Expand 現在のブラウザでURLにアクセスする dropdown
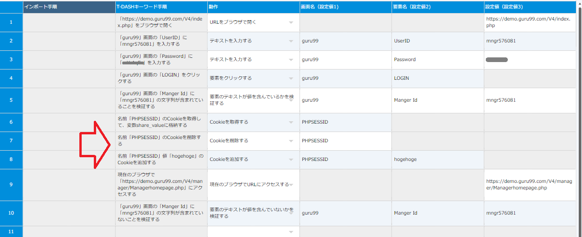Screen dimensions: 582x237 point(291,185)
